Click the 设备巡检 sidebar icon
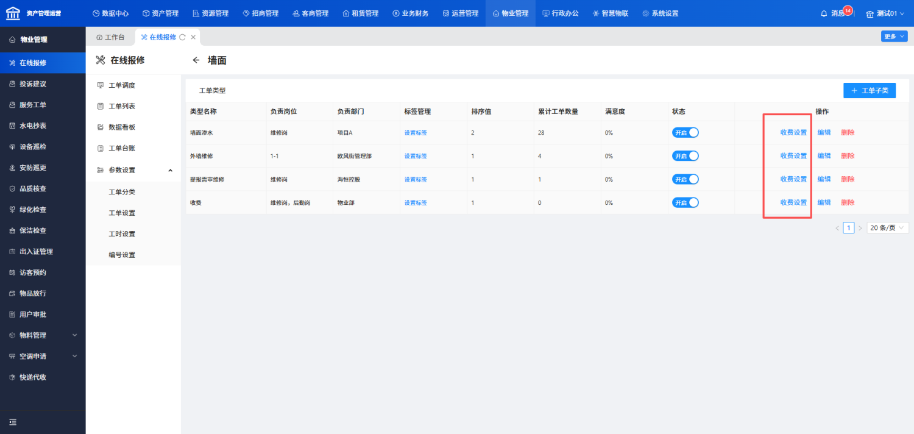This screenshot has height=434, width=914. pyautogui.click(x=13, y=147)
